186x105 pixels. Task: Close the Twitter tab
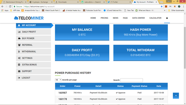[x=130, y=2]
